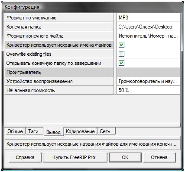Select the 'Начальная громкость' row label
Image resolution: width=185 pixels, height=172 pixels.
(59, 90)
